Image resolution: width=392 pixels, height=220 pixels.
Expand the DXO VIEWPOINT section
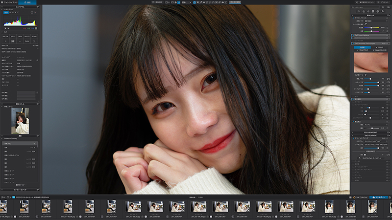pyautogui.click(x=370, y=132)
